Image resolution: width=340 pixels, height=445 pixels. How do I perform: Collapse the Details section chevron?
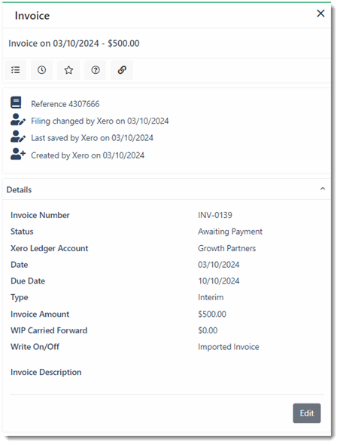point(323,189)
